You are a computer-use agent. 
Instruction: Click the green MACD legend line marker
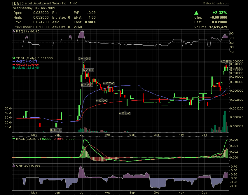click(x=14, y=139)
